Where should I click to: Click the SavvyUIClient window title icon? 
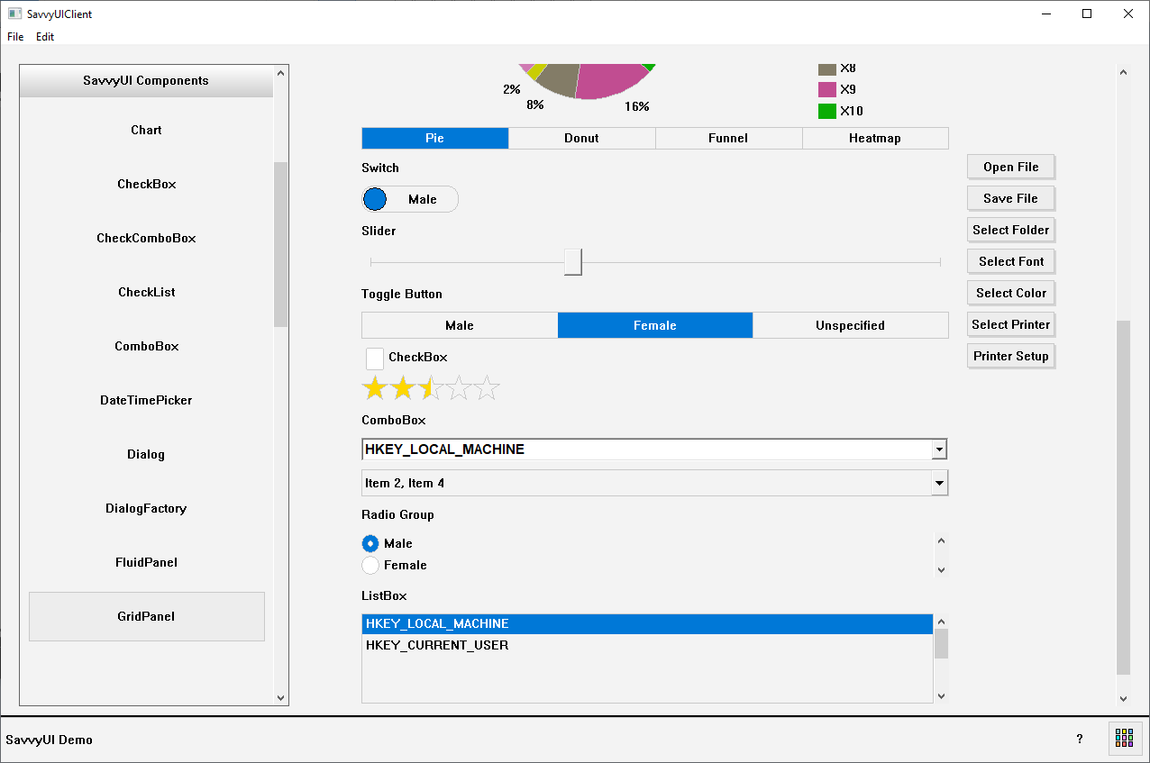click(14, 14)
